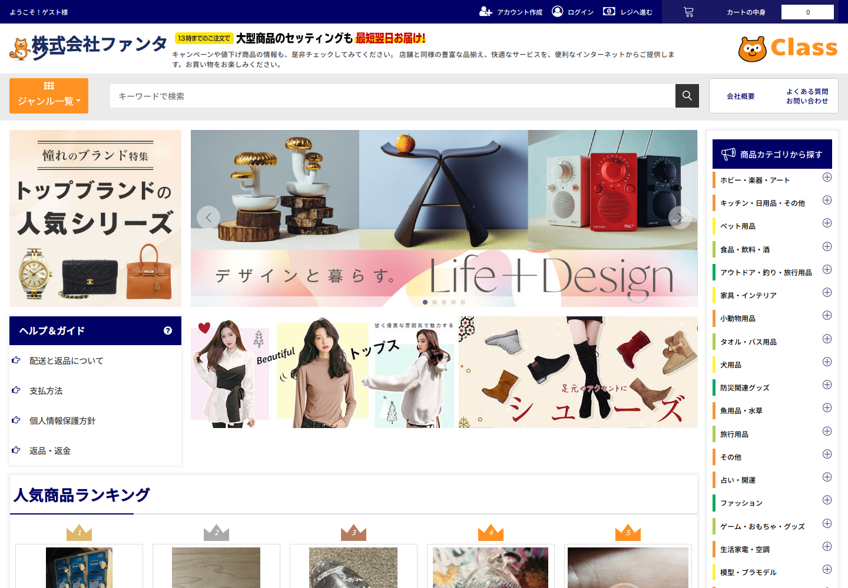This screenshot has height=588, width=848.
Task: Open the トップス fashion banner
Action: pyautogui.click(x=323, y=372)
